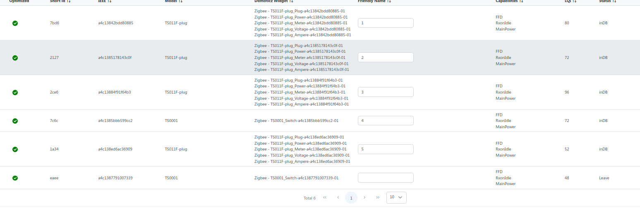Click the green Optimized checkmark for device 1a34
The height and width of the screenshot is (209, 640).
pyautogui.click(x=15, y=149)
